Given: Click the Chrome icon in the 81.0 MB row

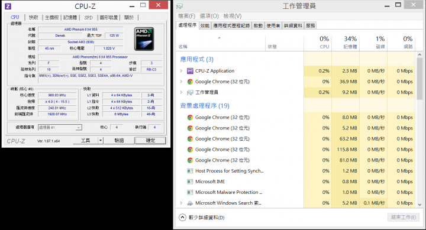Looking at the screenshot, I should tap(190, 160).
